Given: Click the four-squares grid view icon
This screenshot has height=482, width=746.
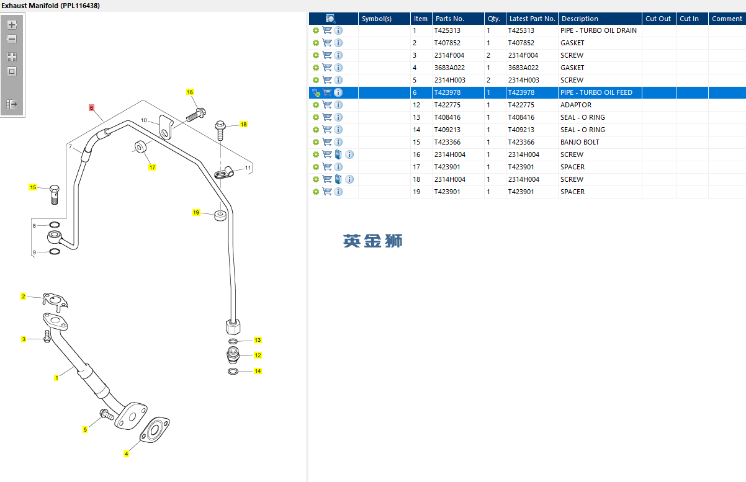Looking at the screenshot, I should click(12, 56).
